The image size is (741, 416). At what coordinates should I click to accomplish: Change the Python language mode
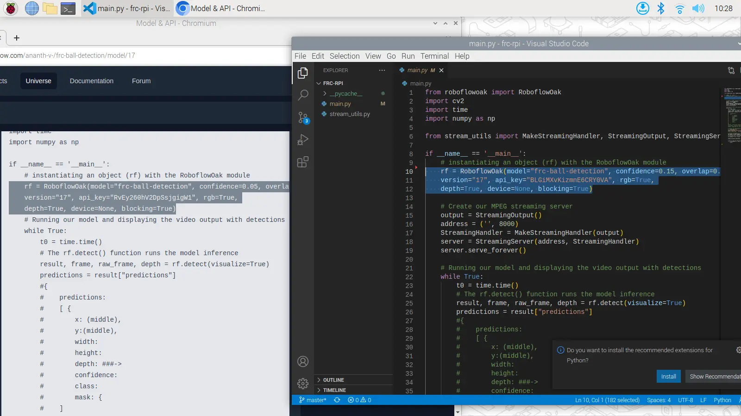(722, 400)
